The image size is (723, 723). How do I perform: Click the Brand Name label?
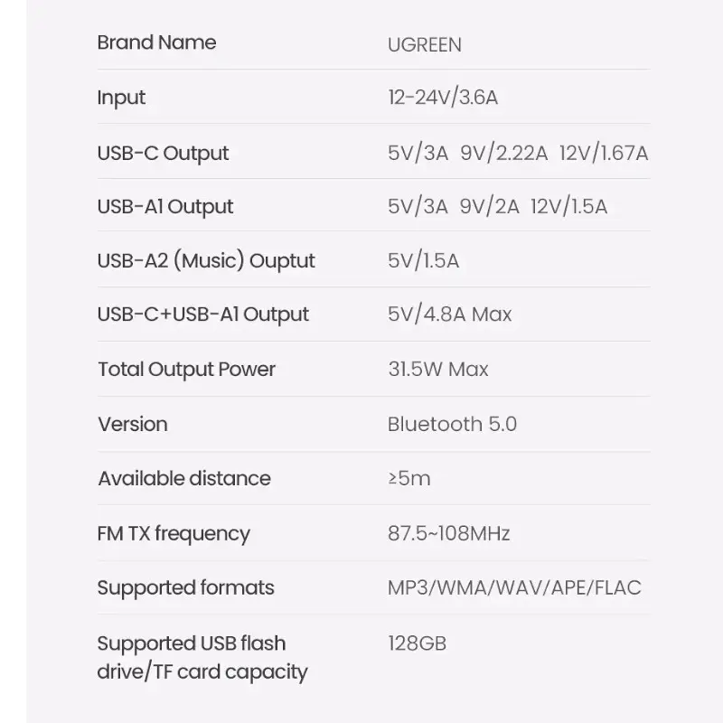(x=156, y=42)
